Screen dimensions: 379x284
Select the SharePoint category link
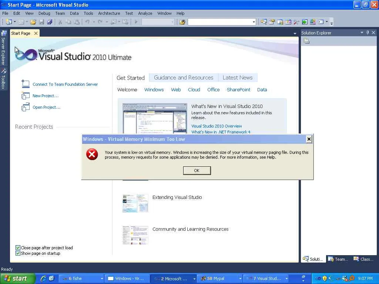tap(239, 89)
